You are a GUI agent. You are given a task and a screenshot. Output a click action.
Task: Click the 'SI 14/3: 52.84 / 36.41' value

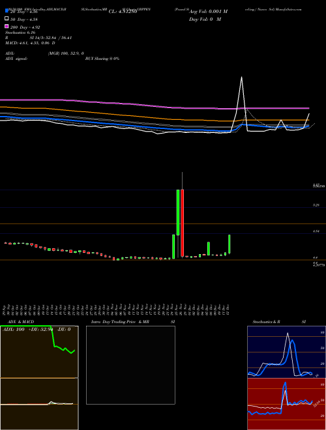(x=51, y=38)
